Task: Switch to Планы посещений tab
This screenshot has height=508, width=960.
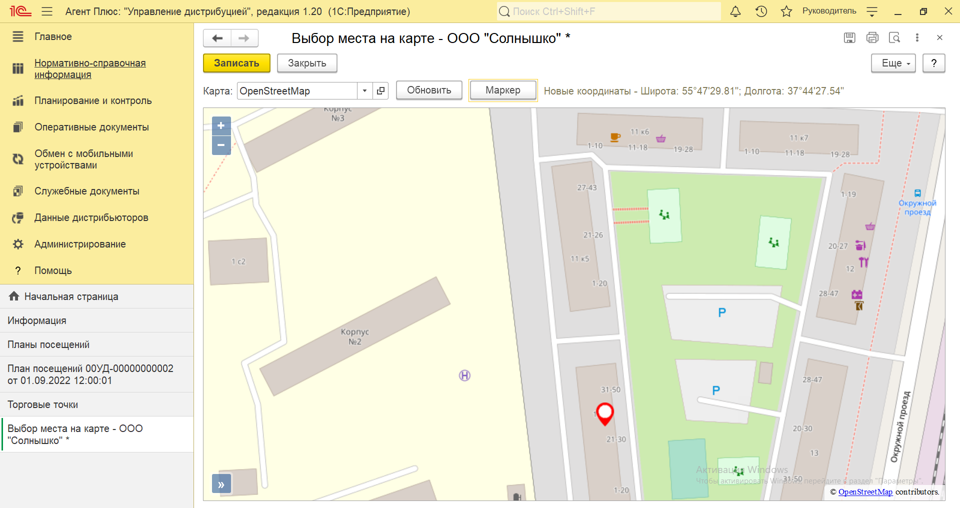Action: [x=97, y=344]
